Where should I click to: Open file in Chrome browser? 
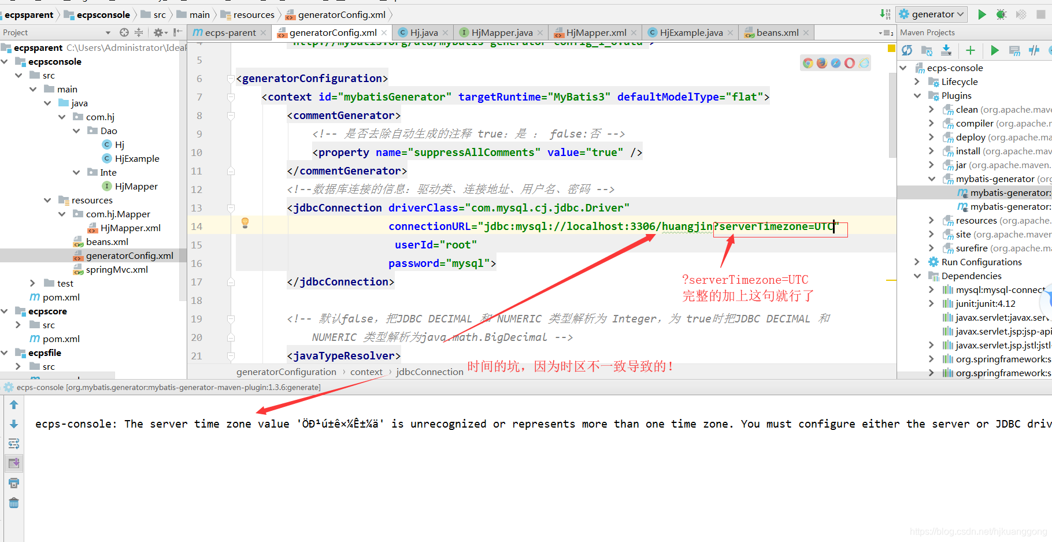click(x=808, y=63)
